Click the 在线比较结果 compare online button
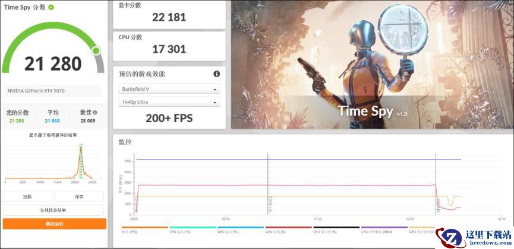 click(x=53, y=210)
